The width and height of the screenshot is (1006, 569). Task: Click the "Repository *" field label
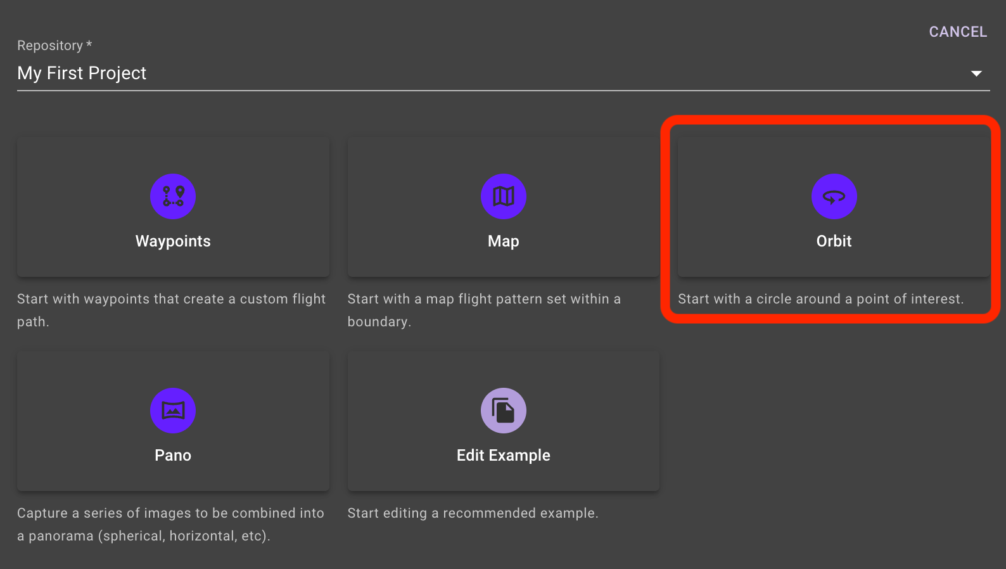(54, 46)
